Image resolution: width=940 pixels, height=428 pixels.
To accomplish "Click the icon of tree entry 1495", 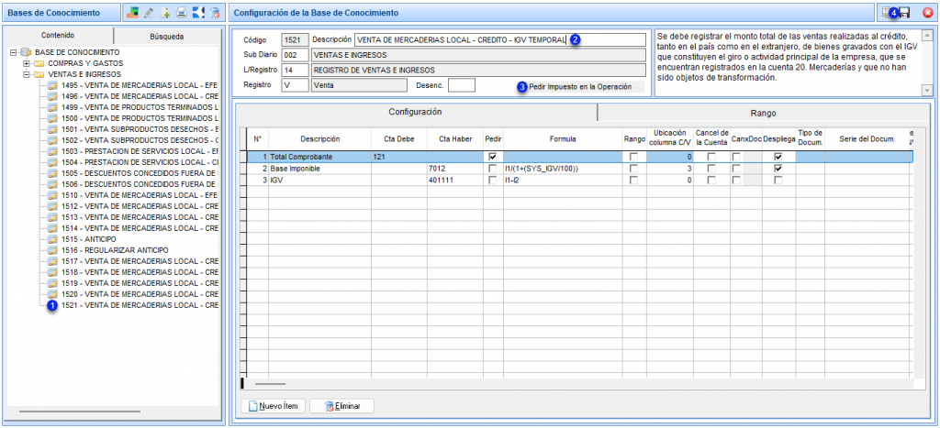I will (52, 85).
